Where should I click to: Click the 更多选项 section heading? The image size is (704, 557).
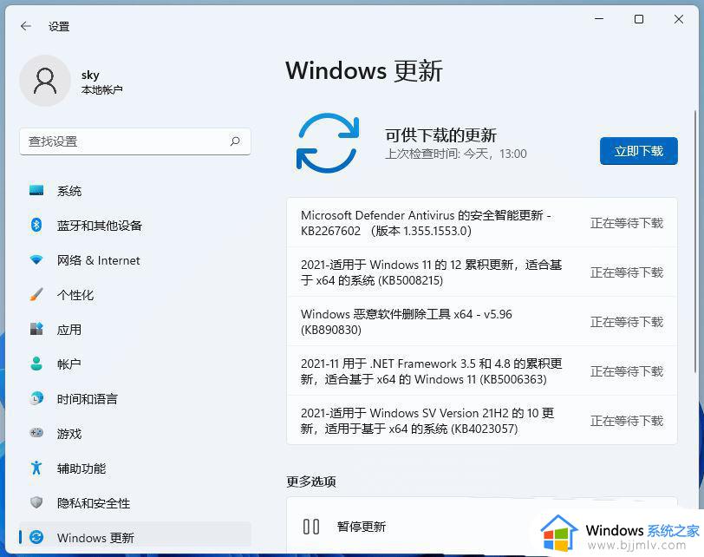[x=311, y=482]
